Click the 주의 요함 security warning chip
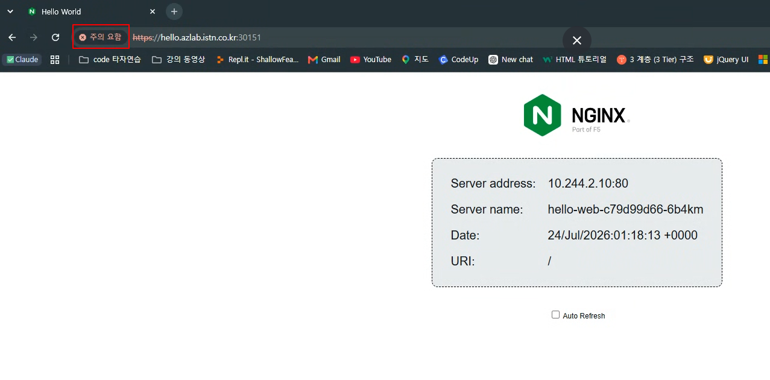 point(101,37)
